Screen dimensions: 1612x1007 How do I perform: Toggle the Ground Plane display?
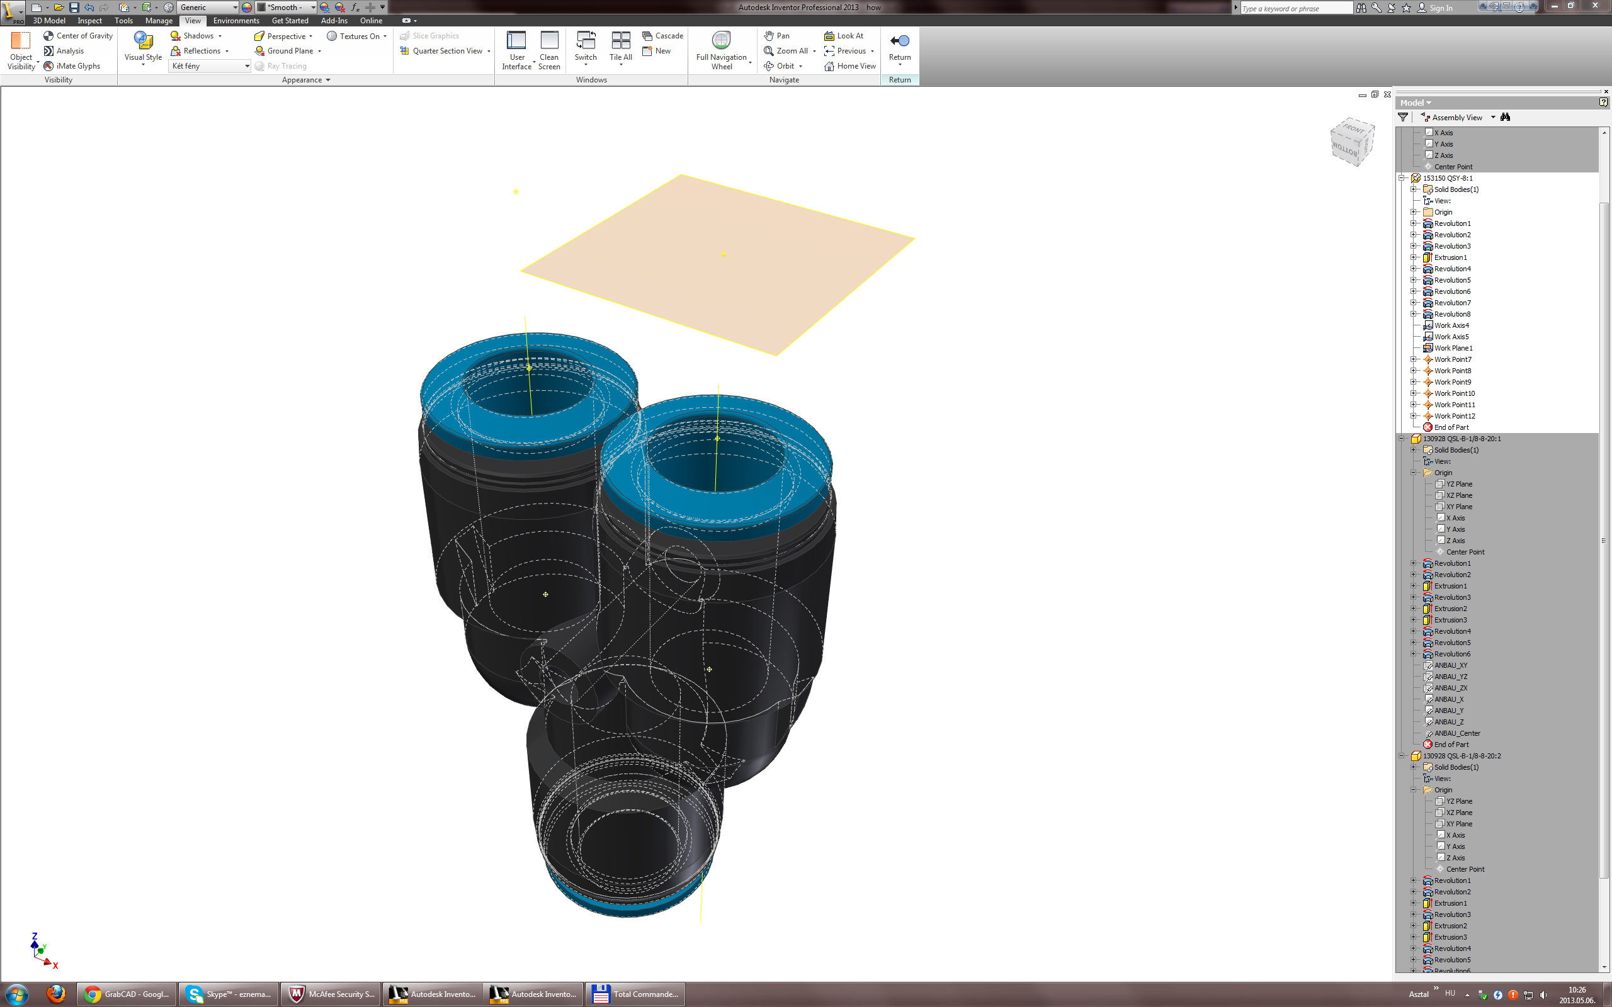(287, 51)
